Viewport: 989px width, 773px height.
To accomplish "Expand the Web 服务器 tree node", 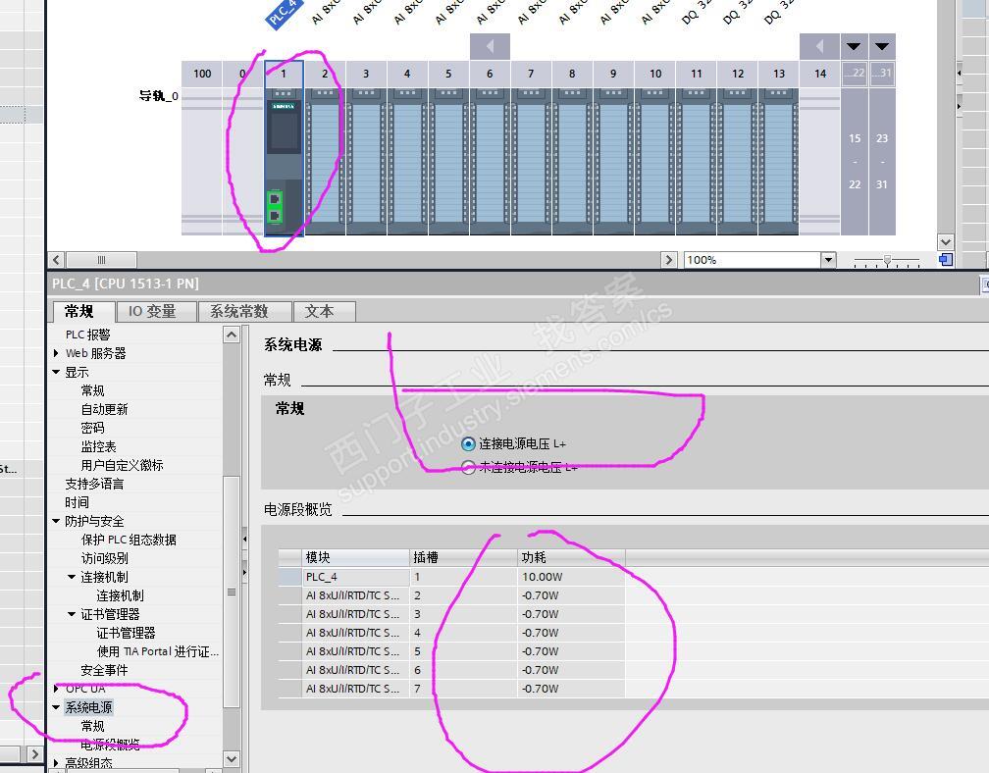I will pyautogui.click(x=56, y=353).
